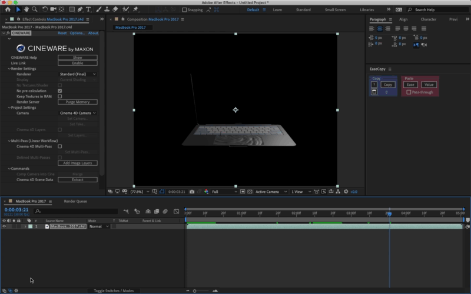Viewport: 471px width, 294px height.
Task: Switch to the Learn workspace
Action: point(277,10)
